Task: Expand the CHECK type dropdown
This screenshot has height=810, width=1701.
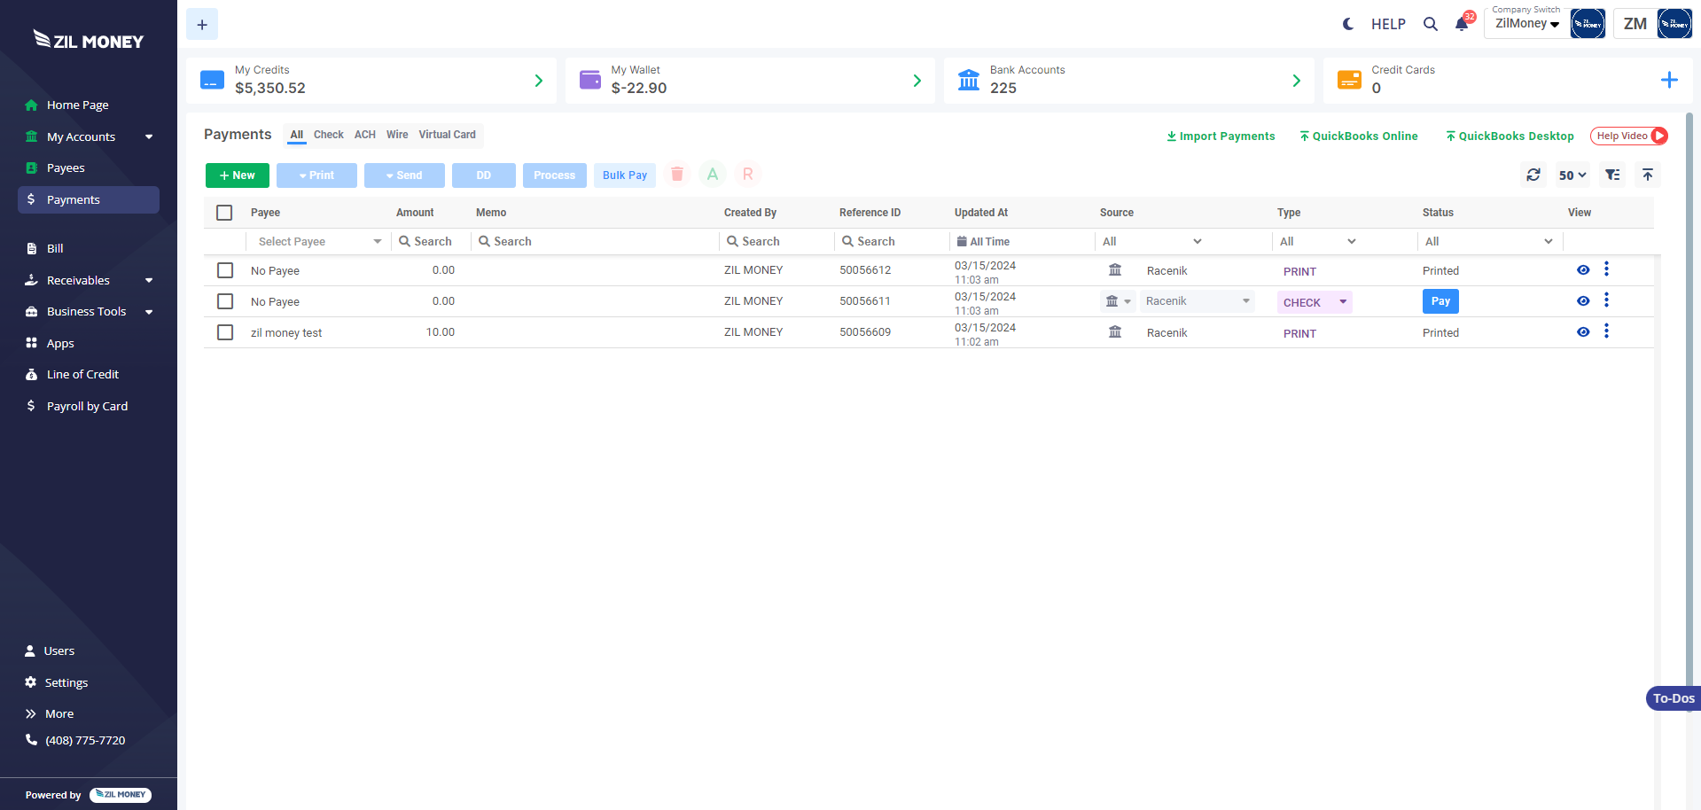Action: point(1342,302)
